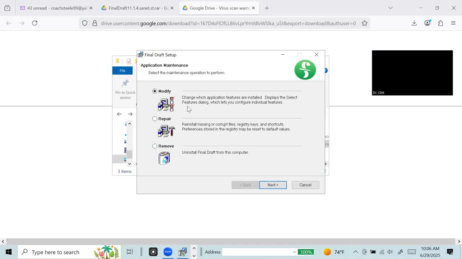Click the browser address bar URL
Viewport: 462px width, 259px height.
tap(228, 23)
